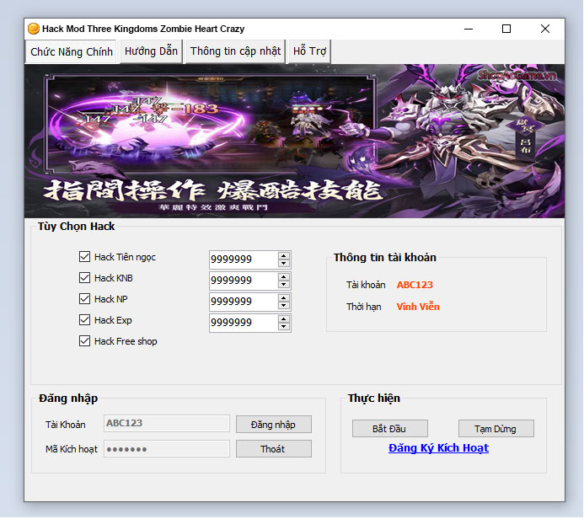Minimize the Hack Mod window

tap(469, 29)
